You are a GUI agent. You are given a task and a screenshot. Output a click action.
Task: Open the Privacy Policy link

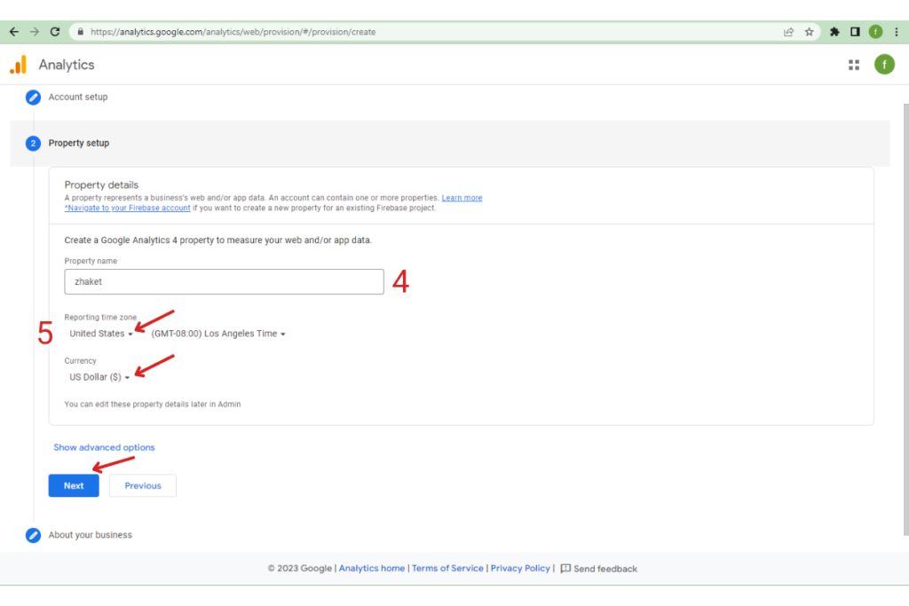520,569
